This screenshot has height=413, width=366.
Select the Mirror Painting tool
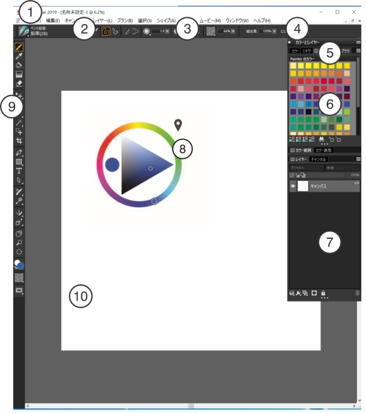(x=19, y=213)
